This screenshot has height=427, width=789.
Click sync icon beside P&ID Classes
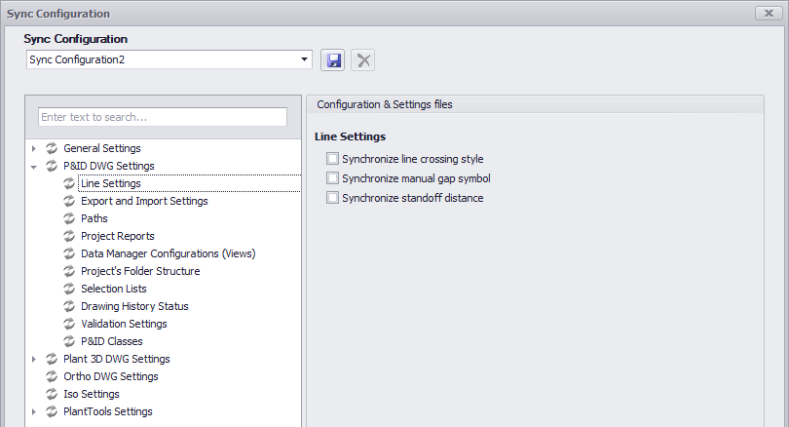coord(69,341)
